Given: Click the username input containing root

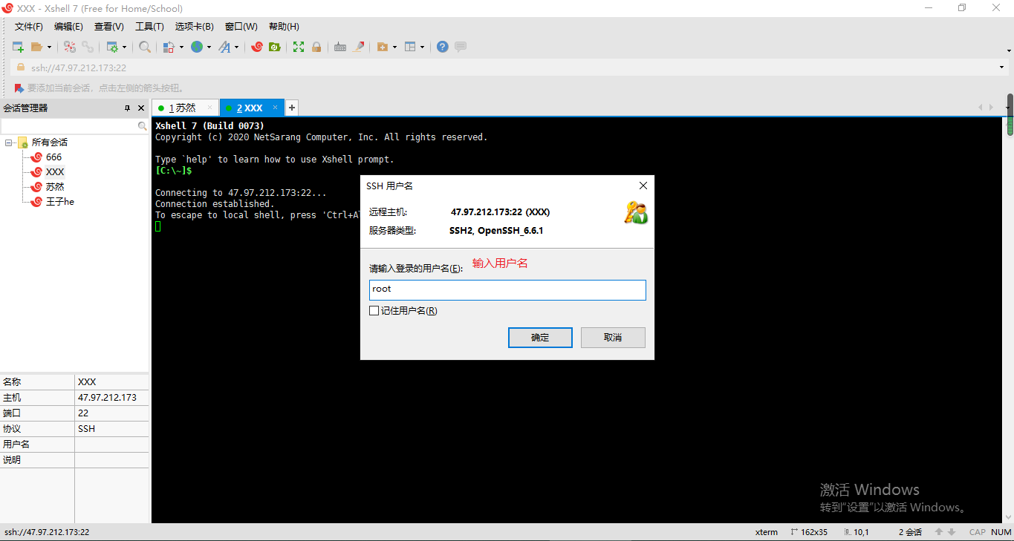Looking at the screenshot, I should coord(507,289).
